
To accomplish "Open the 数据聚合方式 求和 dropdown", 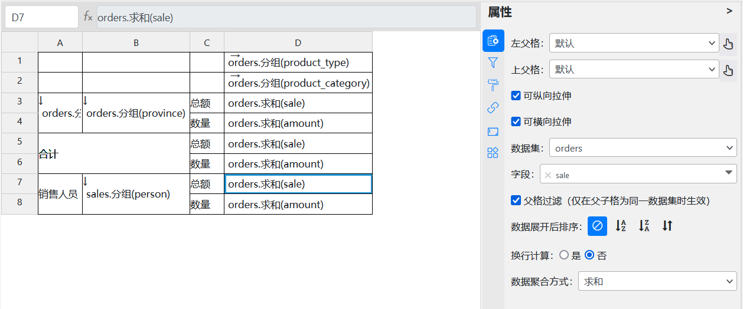I will click(x=657, y=281).
